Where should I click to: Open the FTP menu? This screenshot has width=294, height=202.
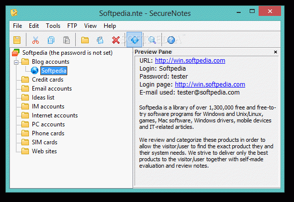(72, 26)
